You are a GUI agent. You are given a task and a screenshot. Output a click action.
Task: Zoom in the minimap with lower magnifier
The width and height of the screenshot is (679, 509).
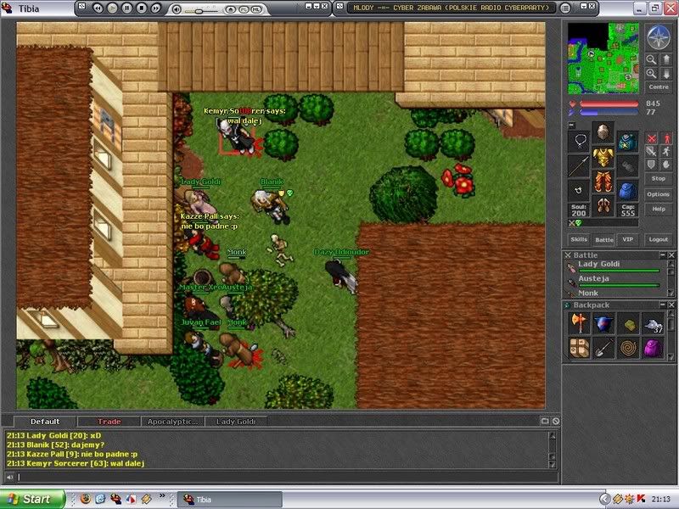651,74
